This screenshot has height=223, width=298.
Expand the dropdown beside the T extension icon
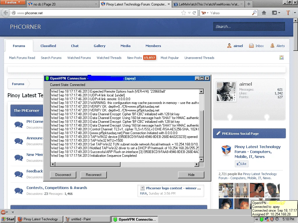pyautogui.click(x=295, y=13)
